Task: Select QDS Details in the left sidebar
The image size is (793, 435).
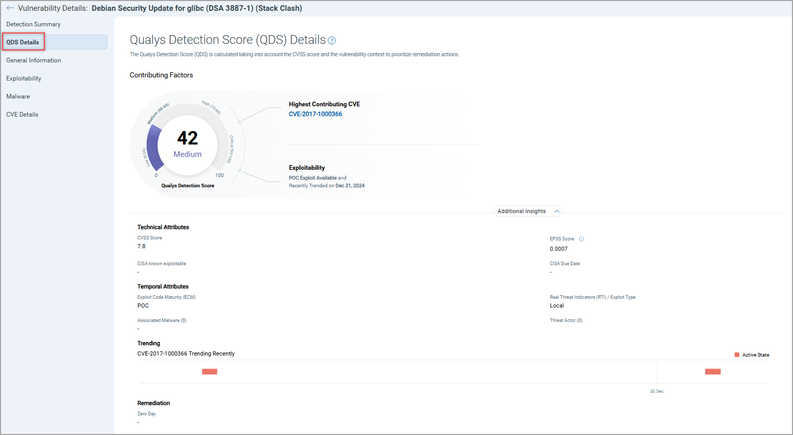Action: coord(23,42)
